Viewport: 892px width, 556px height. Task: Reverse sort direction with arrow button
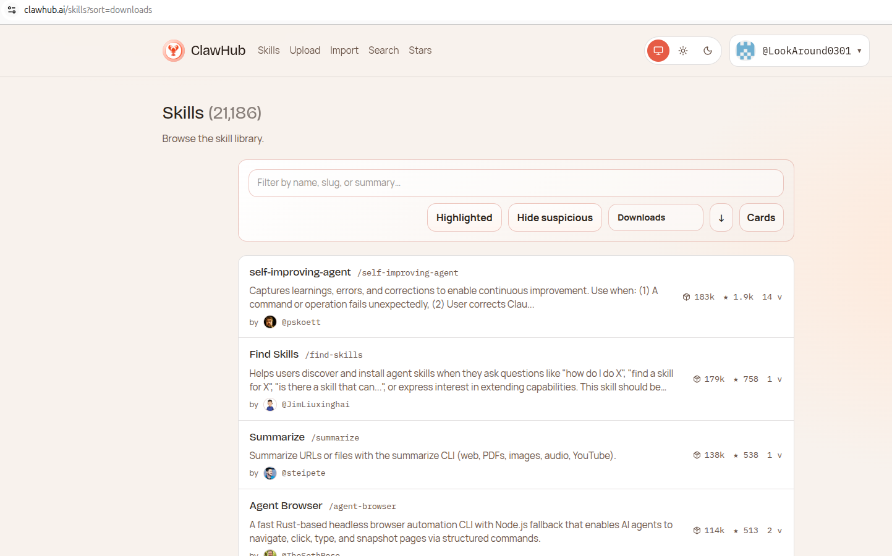(x=721, y=217)
